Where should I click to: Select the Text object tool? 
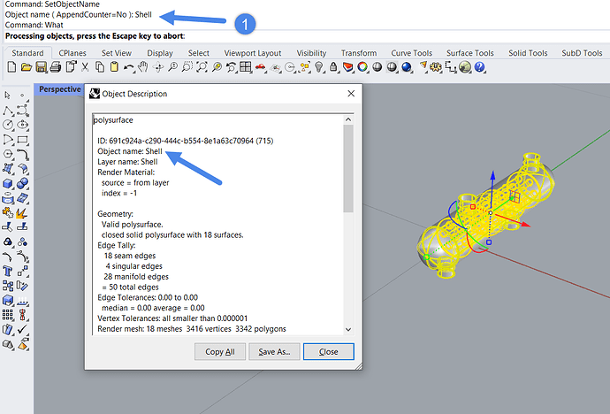[x=9, y=271]
